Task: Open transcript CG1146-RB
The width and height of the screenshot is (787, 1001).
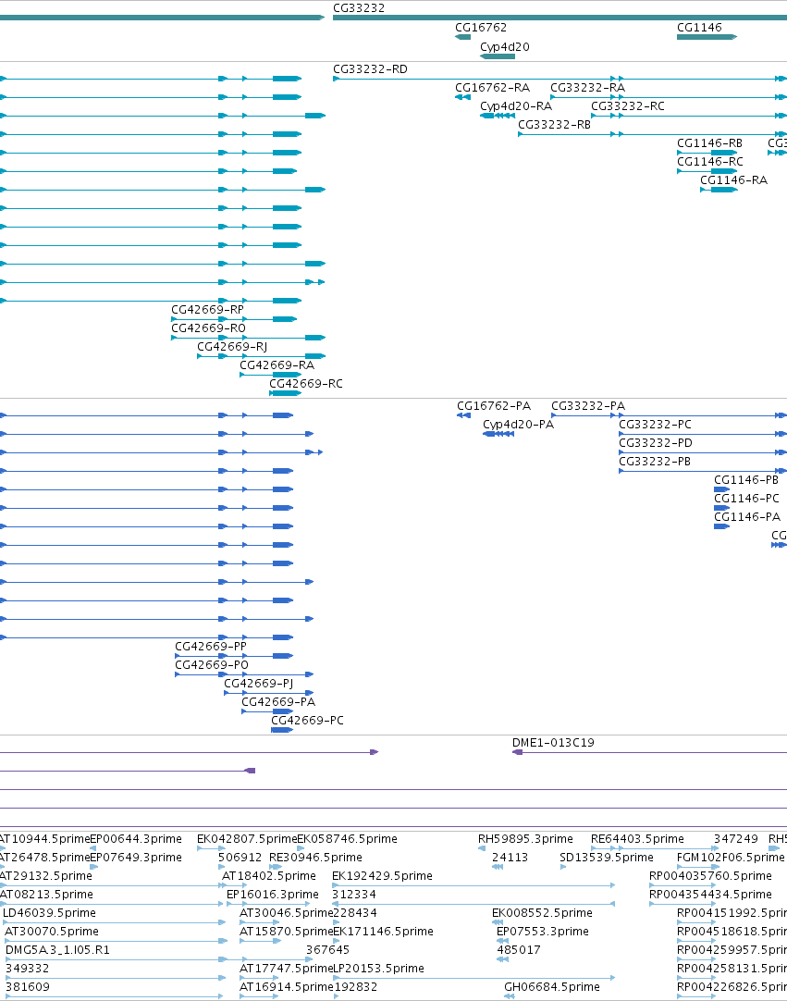Action: point(709,143)
